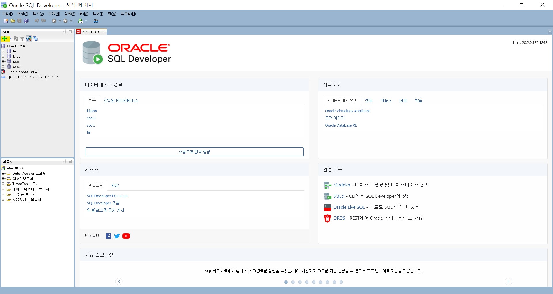Select the first carousel page dot
This screenshot has height=294, width=553.
pyautogui.click(x=286, y=282)
